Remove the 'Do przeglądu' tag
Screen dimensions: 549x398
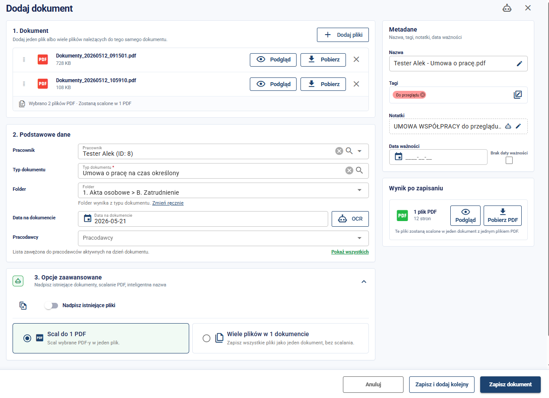point(423,95)
